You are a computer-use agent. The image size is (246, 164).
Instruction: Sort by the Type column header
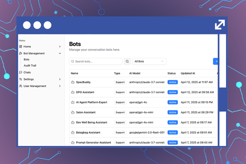click(x=117, y=73)
